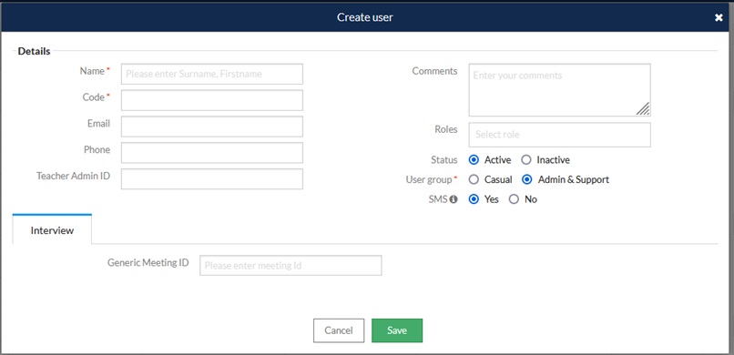The width and height of the screenshot is (734, 355).
Task: Focus the Name input field
Action: coord(212,74)
